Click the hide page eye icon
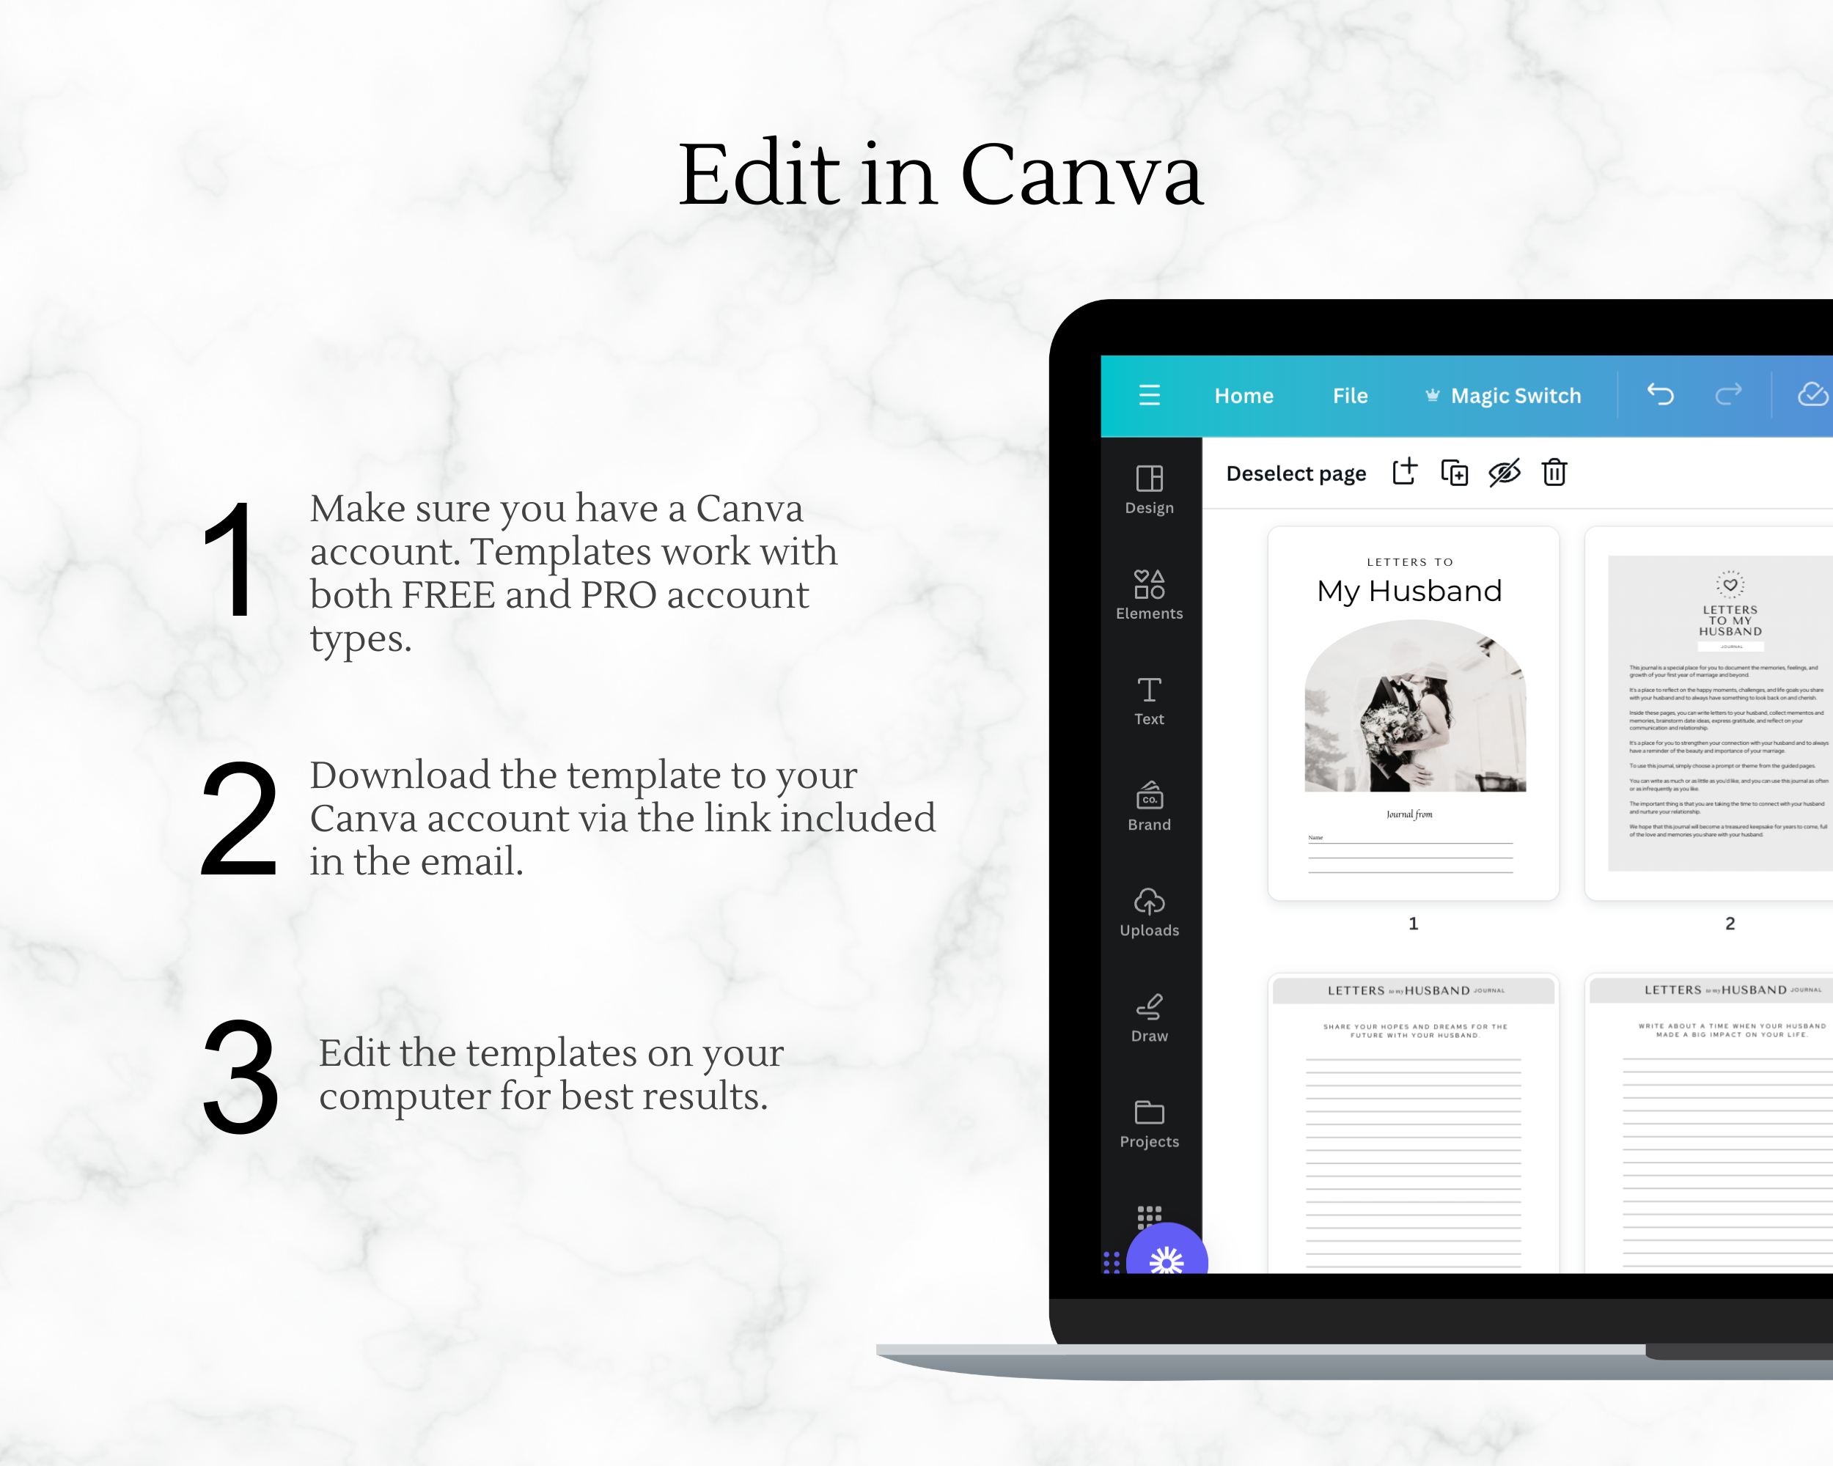1833x1466 pixels. tap(1504, 474)
